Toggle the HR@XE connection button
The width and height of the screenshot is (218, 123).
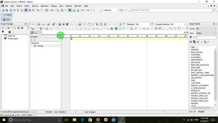(x=7, y=15)
